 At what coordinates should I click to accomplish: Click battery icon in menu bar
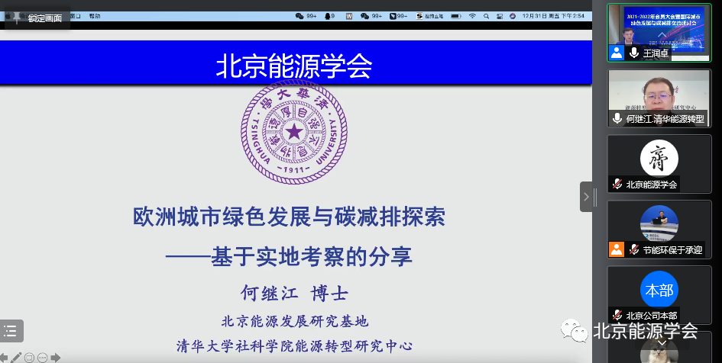click(456, 16)
